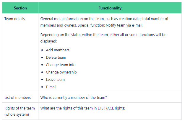Click the bullet before E-mail
The height and width of the screenshot is (121, 185).
point(42,87)
